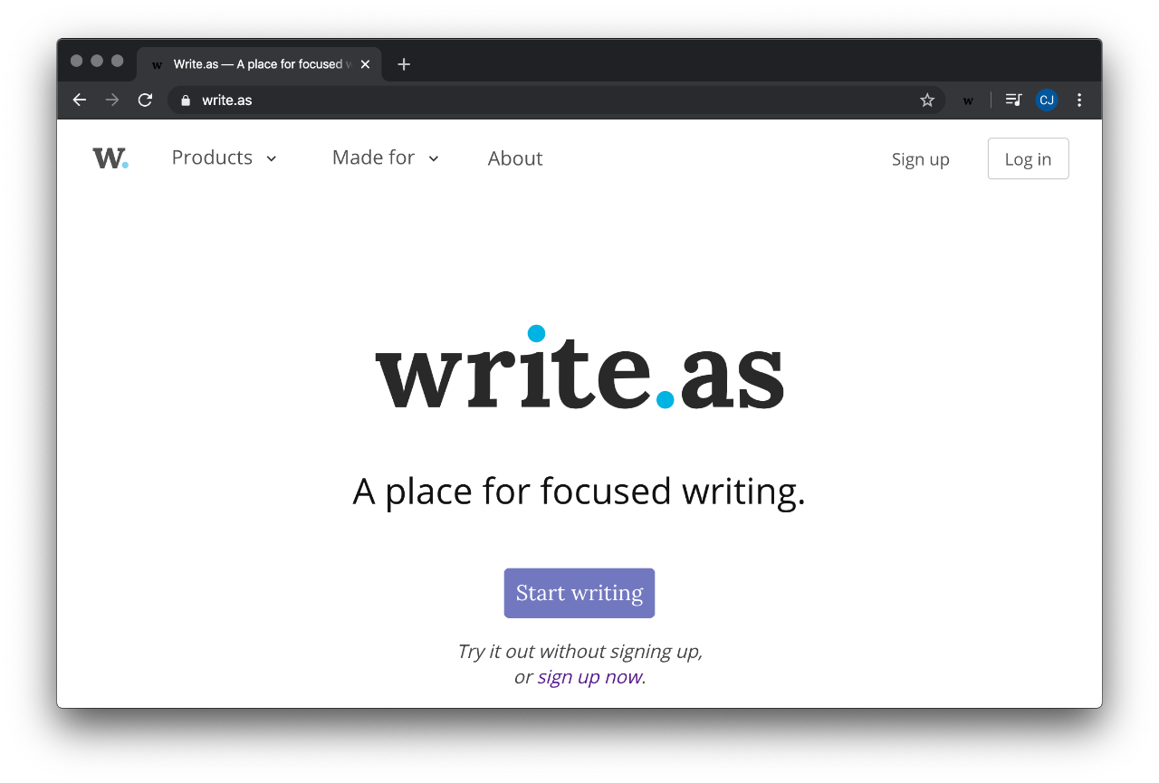Open a new tab with plus icon

[404, 64]
